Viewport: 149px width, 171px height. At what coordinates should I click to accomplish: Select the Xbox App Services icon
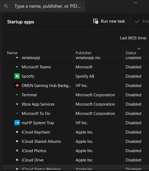click(17, 104)
